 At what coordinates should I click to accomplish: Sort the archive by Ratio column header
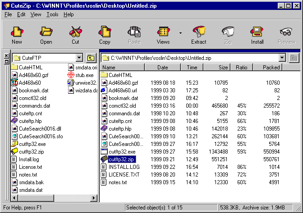tap(242, 68)
